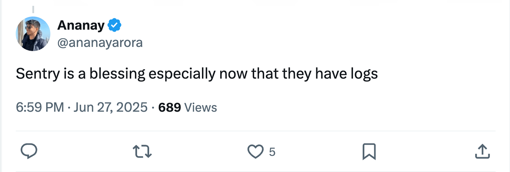Open the profile via display name Ananay
Viewport: 510px width, 172px height.
(81, 25)
